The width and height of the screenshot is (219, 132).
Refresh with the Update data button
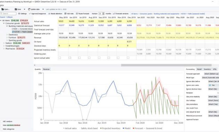[34, 9]
